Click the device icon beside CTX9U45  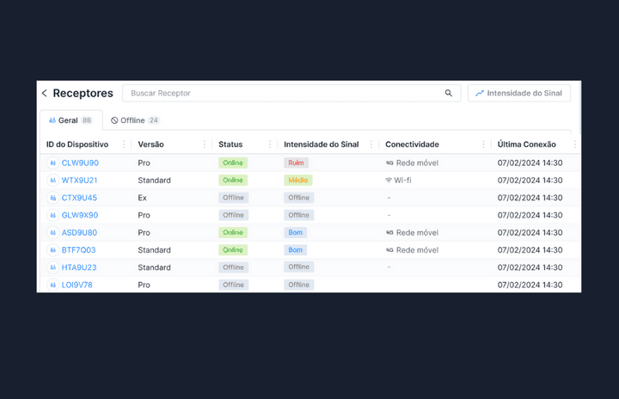(52, 198)
